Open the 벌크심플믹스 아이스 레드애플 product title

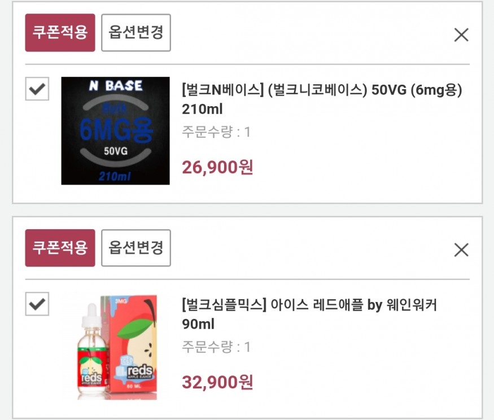309,314
